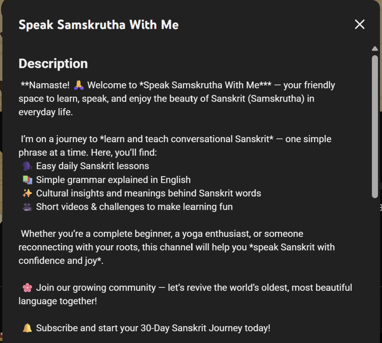Click "Simple grammar explained in English" line
Image resolution: width=382 pixels, height=343 pixels.
(113, 180)
